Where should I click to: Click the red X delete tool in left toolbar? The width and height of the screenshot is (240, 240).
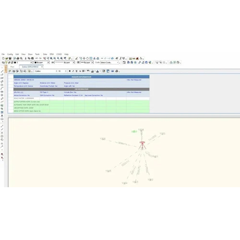click(2, 158)
